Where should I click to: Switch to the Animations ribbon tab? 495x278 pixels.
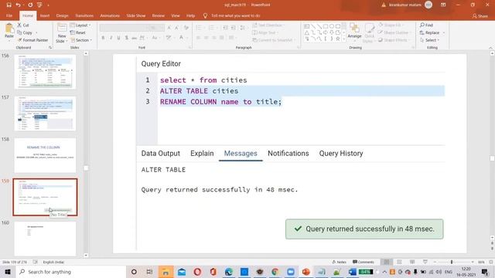click(x=110, y=15)
